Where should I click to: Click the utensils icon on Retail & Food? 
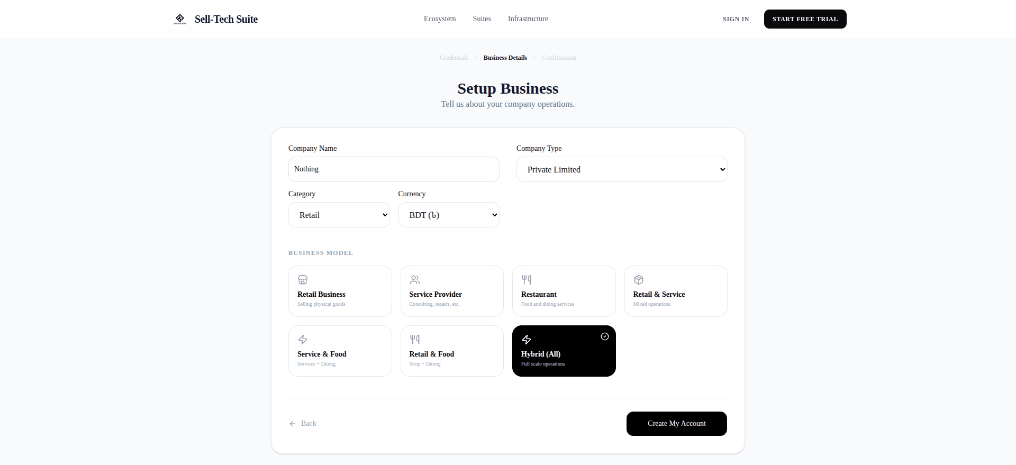click(415, 340)
